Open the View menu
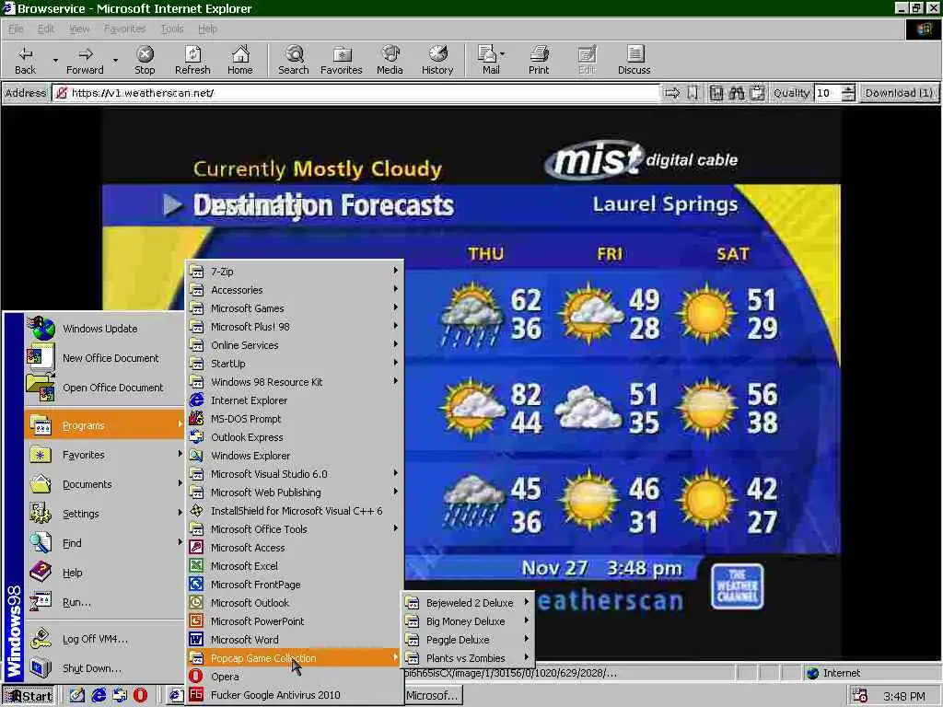This screenshot has height=707, width=943. pyautogui.click(x=79, y=29)
